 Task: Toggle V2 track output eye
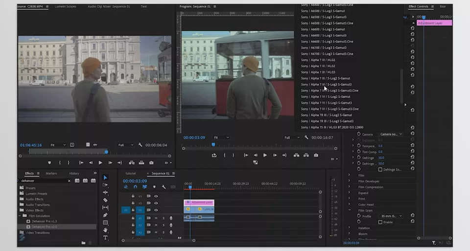point(156,203)
